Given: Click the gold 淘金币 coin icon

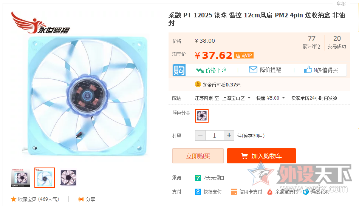Looking at the screenshot, I should pos(198,84).
